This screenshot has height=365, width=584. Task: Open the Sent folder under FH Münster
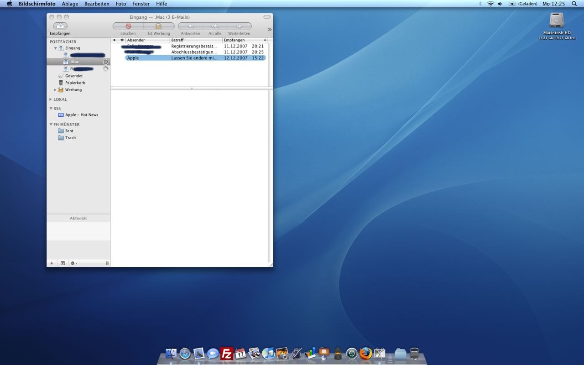point(69,131)
